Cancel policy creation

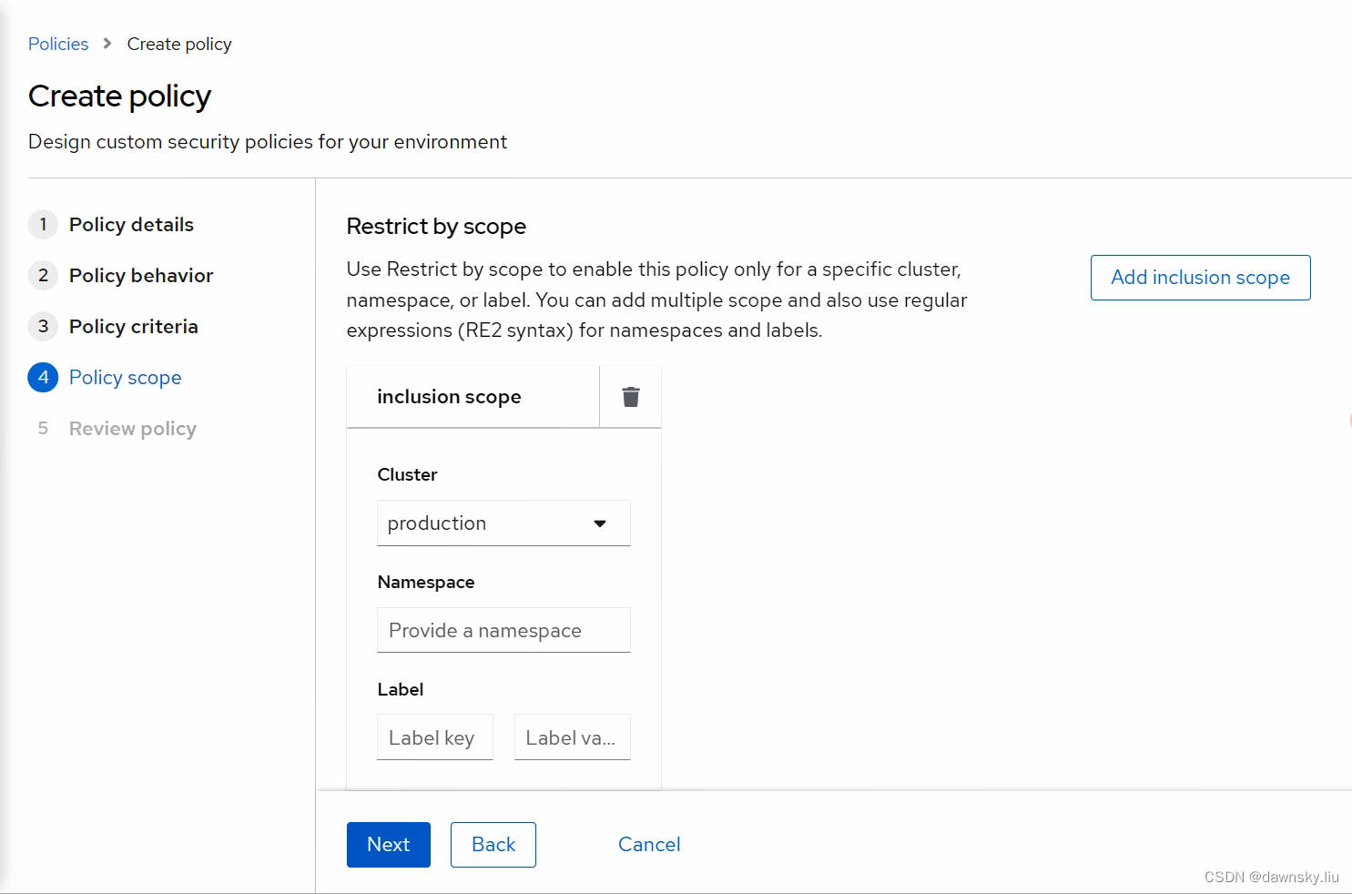(649, 845)
